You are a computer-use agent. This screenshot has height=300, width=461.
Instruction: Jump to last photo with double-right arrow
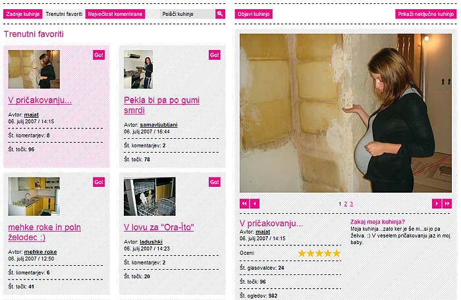[x=447, y=204]
